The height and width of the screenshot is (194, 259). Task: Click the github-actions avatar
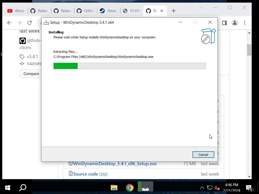click(23, 41)
